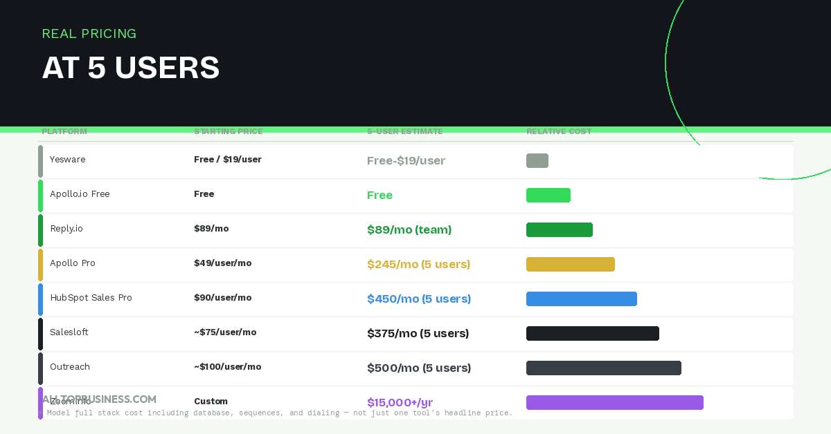Click the bright green Apollo.io Free cost bar
Viewport: 831px width, 434px height.
click(548, 196)
